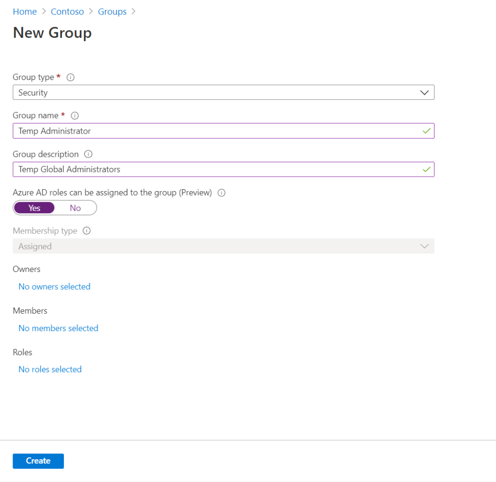Navigate to Home via breadcrumb
Viewport: 496px width, 482px height.
coord(25,11)
